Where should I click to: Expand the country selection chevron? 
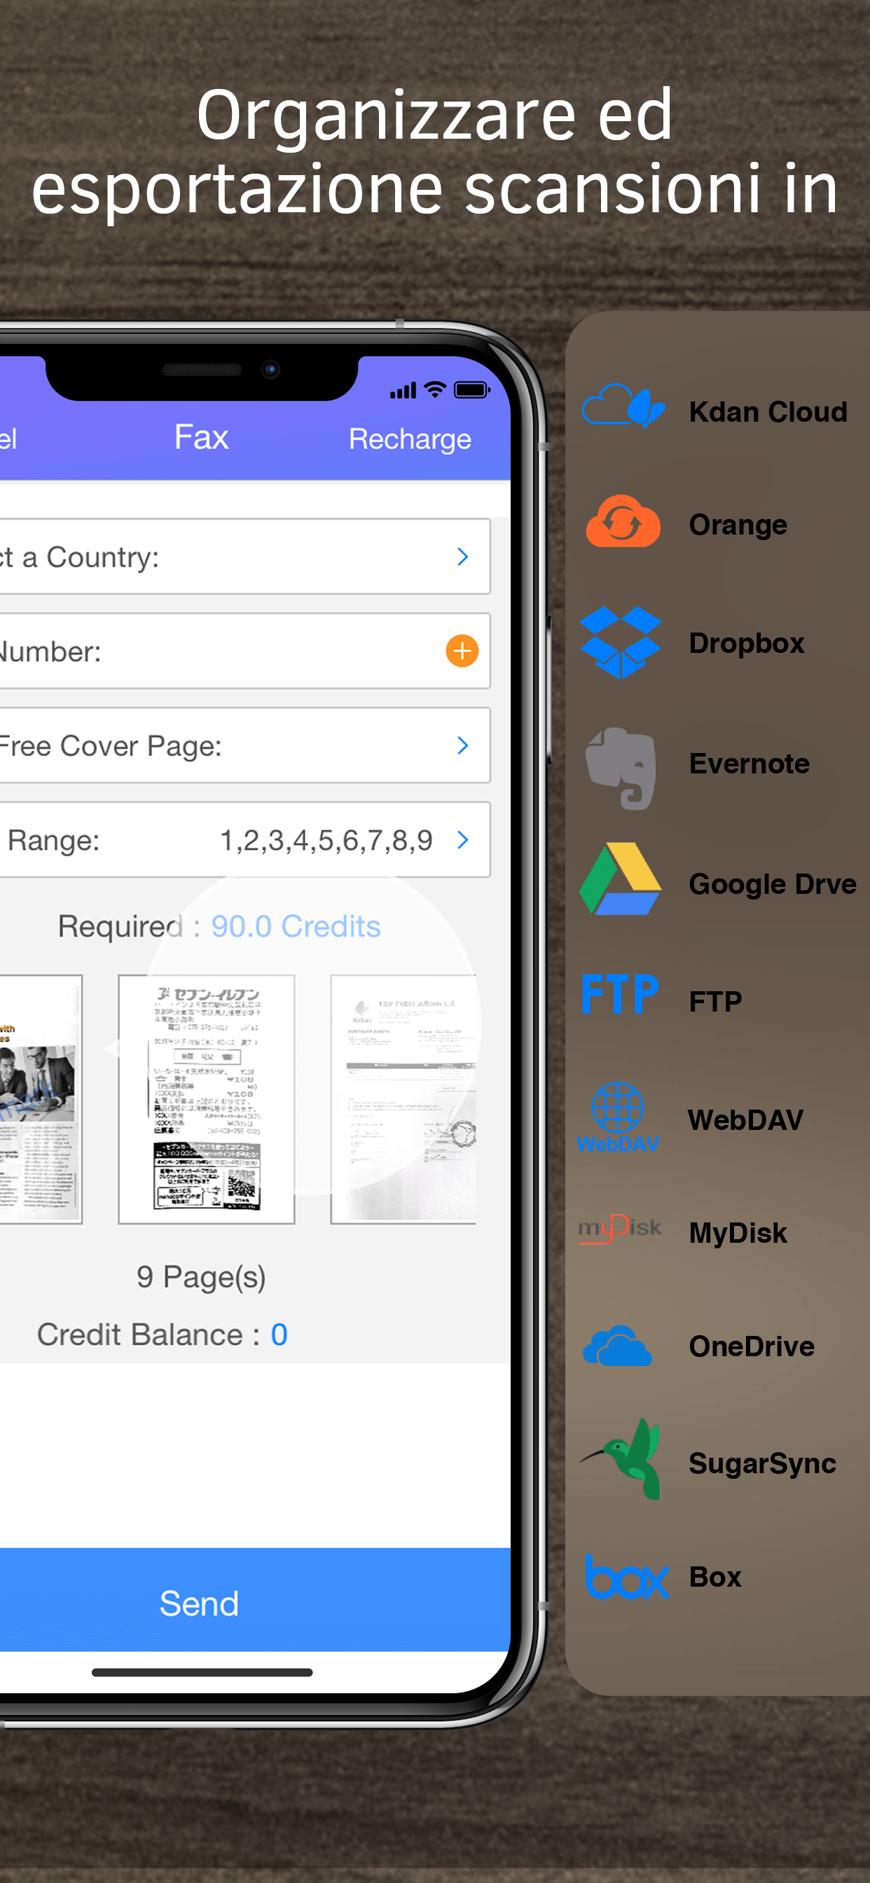463,557
